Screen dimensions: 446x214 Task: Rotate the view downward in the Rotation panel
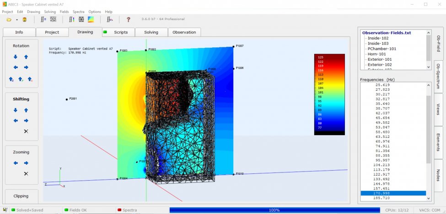(x=16, y=57)
